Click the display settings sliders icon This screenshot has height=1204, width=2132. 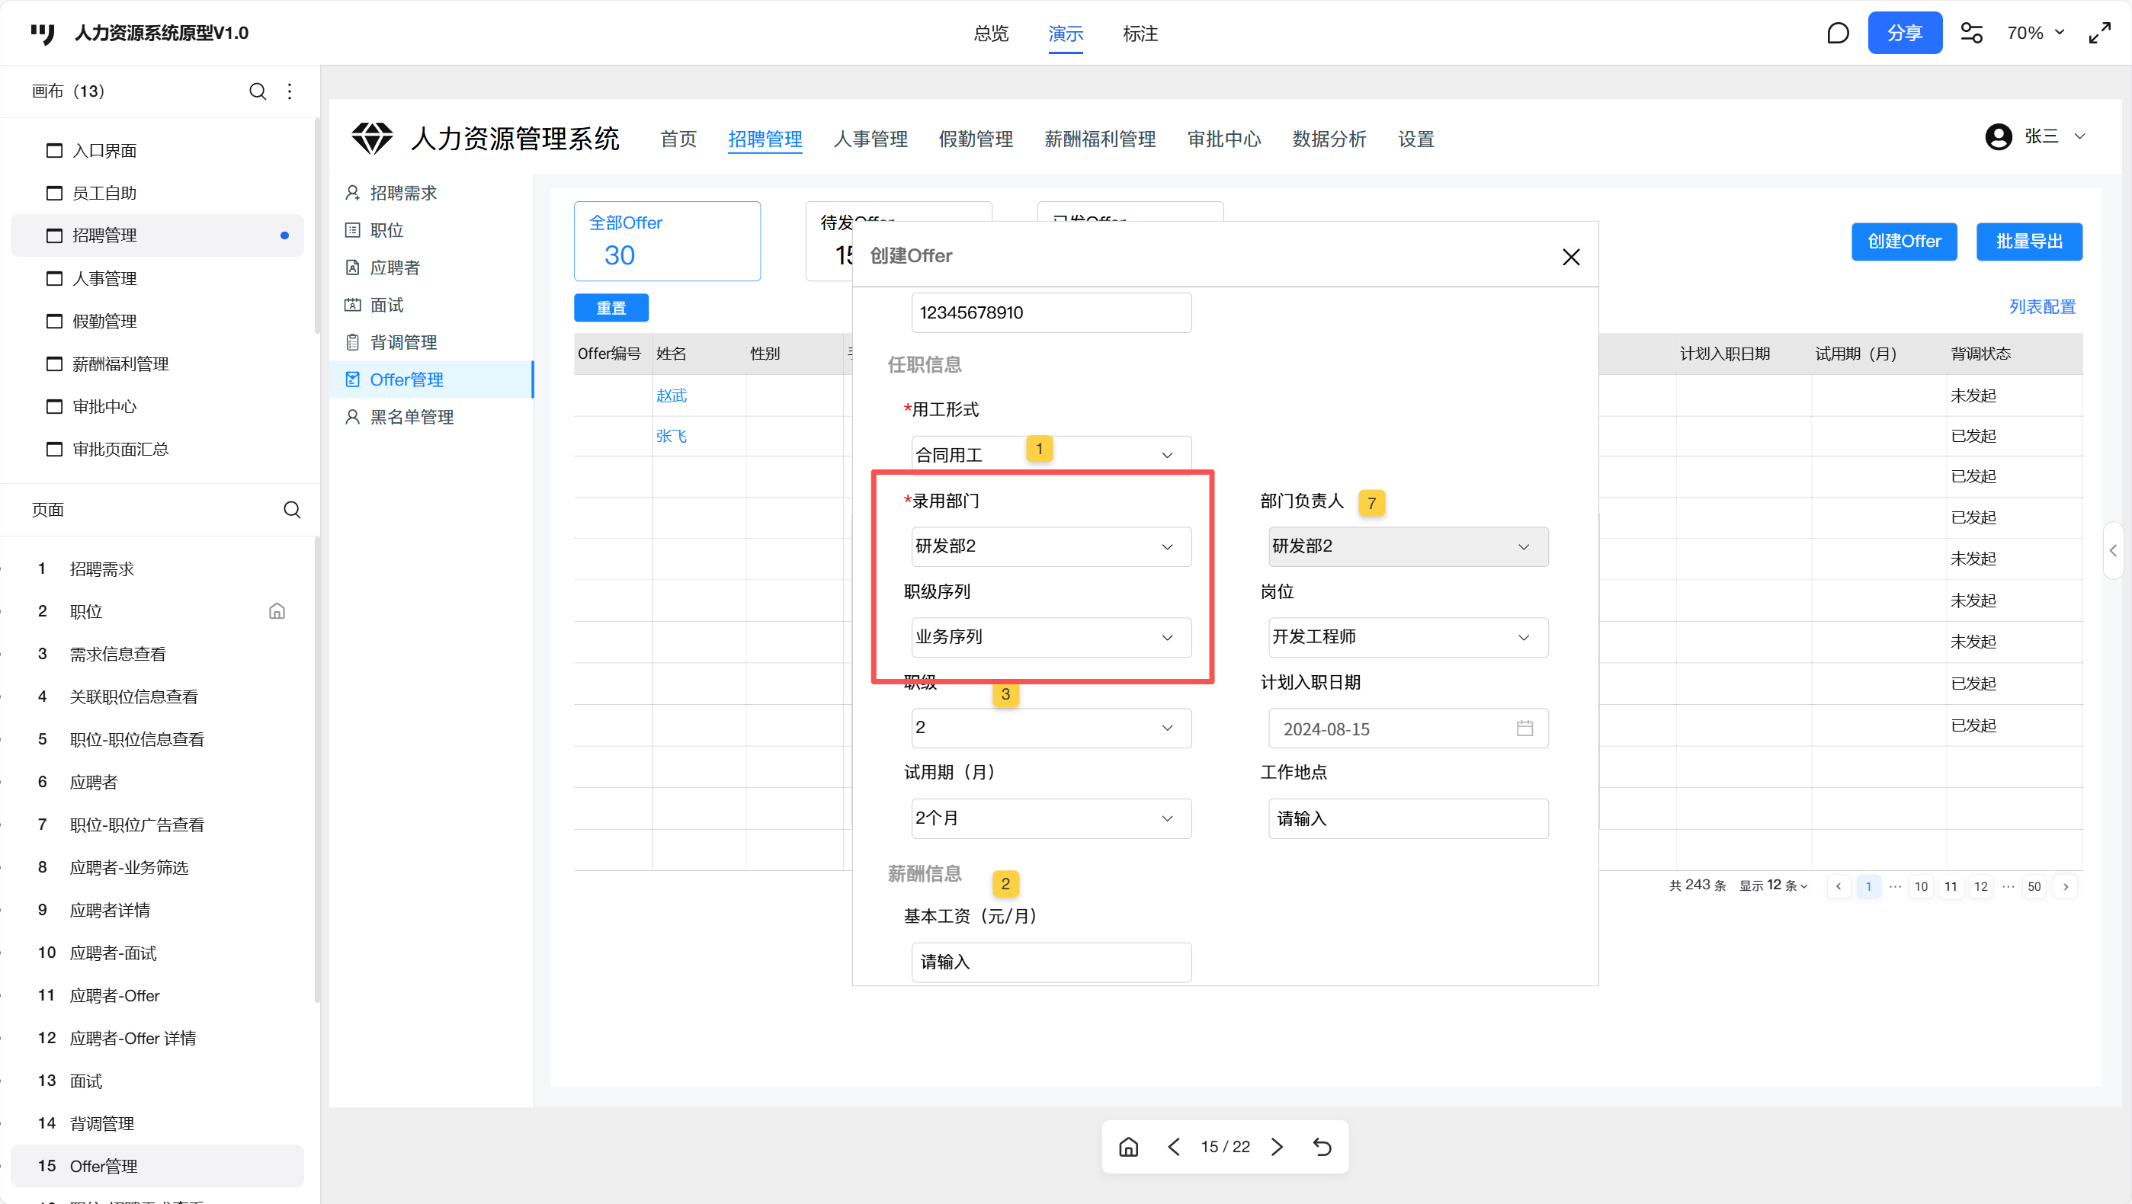(x=1970, y=33)
